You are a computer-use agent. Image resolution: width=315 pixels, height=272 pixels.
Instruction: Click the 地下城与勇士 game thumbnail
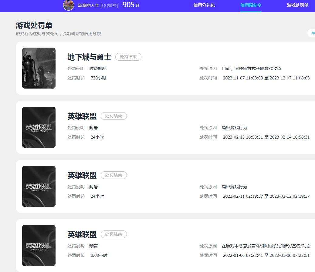click(39, 68)
